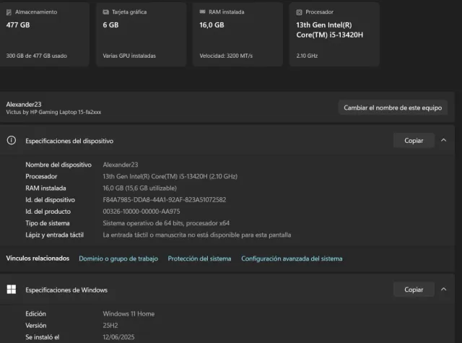Open Protección del sistema link
The width and height of the screenshot is (462, 343).
pos(199,259)
